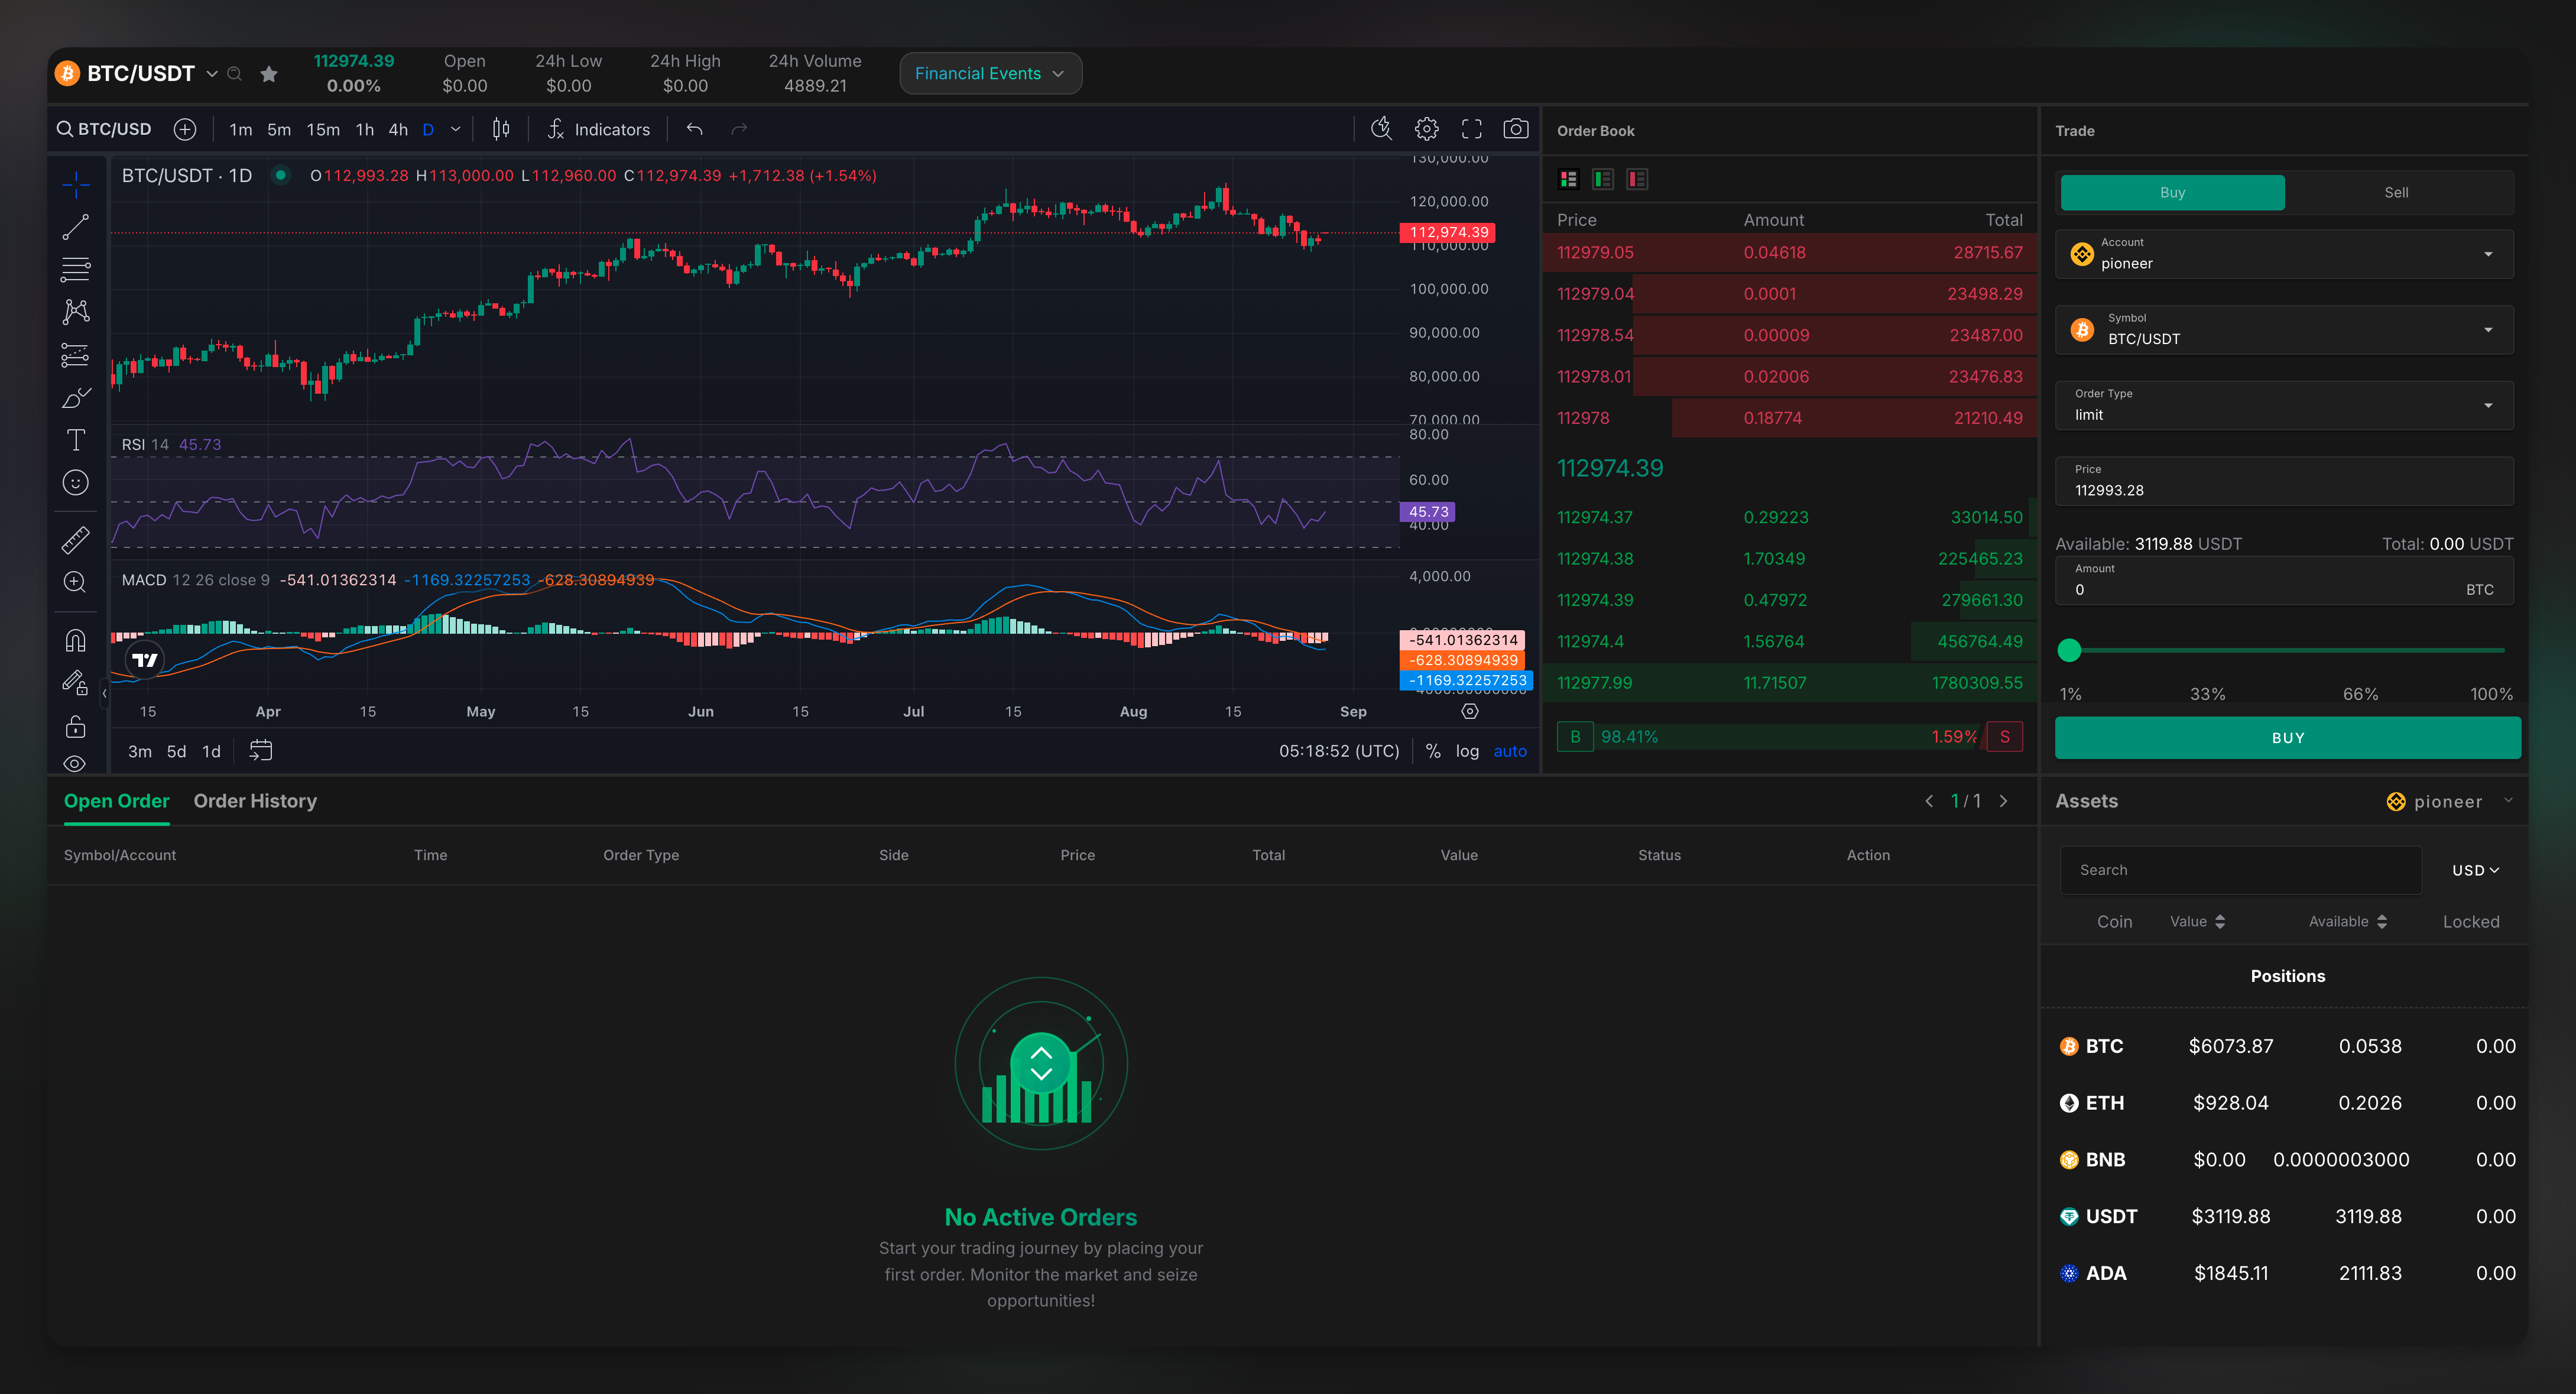Open chart settings with the gear icon

(1426, 129)
